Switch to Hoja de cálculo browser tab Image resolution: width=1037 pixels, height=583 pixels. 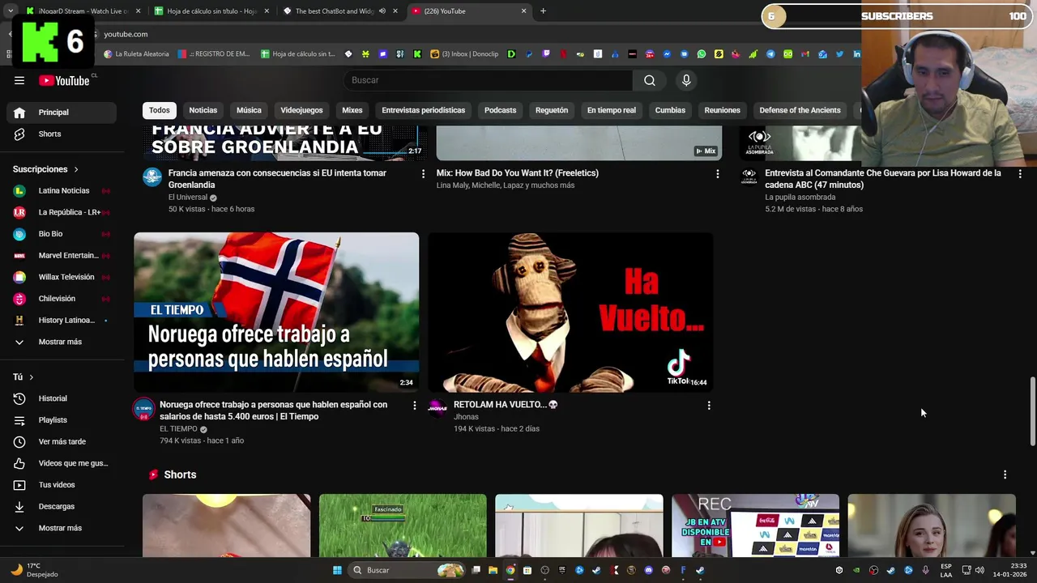(x=211, y=11)
